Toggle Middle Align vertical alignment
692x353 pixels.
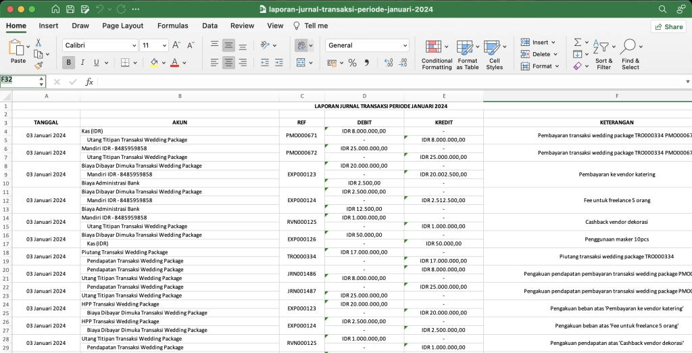coord(228,45)
